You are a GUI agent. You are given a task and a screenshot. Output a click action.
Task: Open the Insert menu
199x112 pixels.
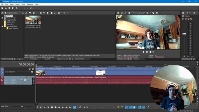pos(17,4)
